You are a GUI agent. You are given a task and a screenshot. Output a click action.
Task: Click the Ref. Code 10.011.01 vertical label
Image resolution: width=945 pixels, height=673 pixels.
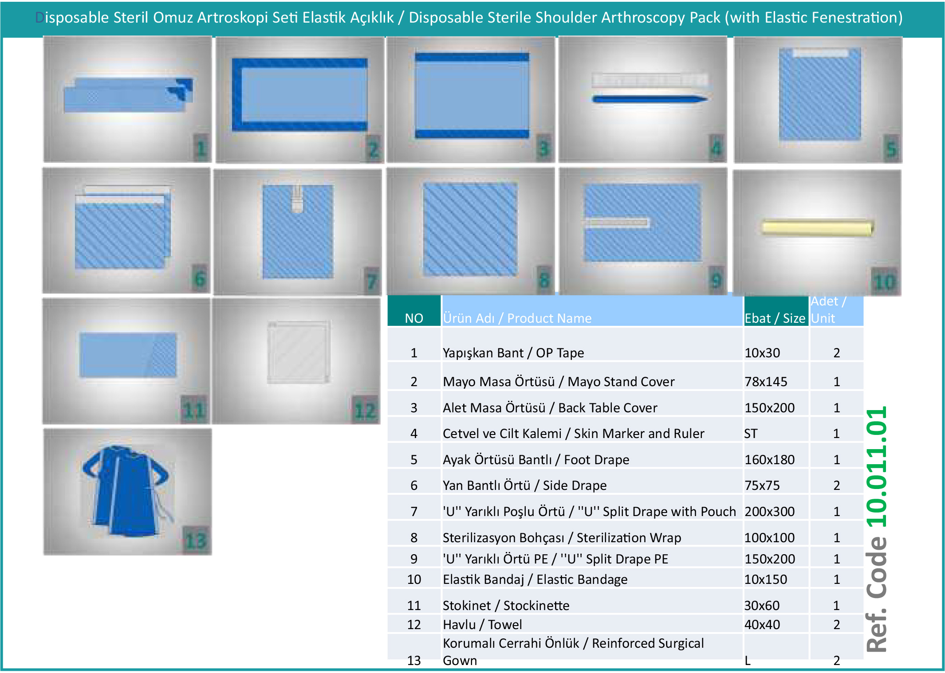pos(877,529)
